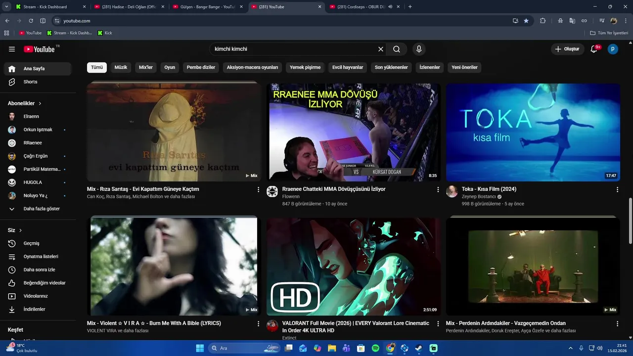633x356 pixels.
Task: Open Steam from the taskbar
Action: click(x=419, y=348)
